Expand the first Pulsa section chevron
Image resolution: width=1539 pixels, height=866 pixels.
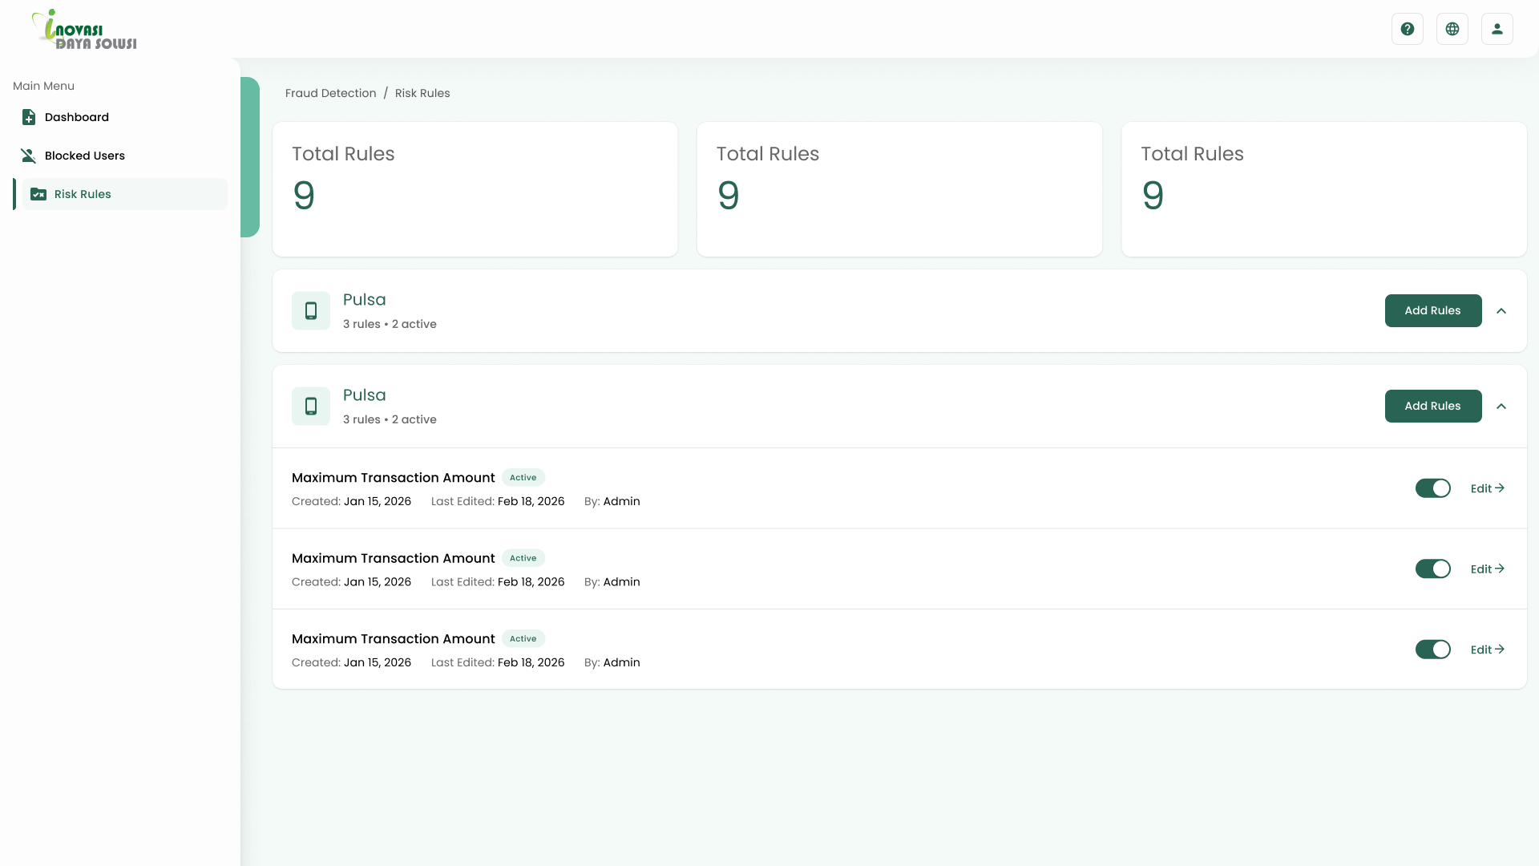[x=1501, y=310]
